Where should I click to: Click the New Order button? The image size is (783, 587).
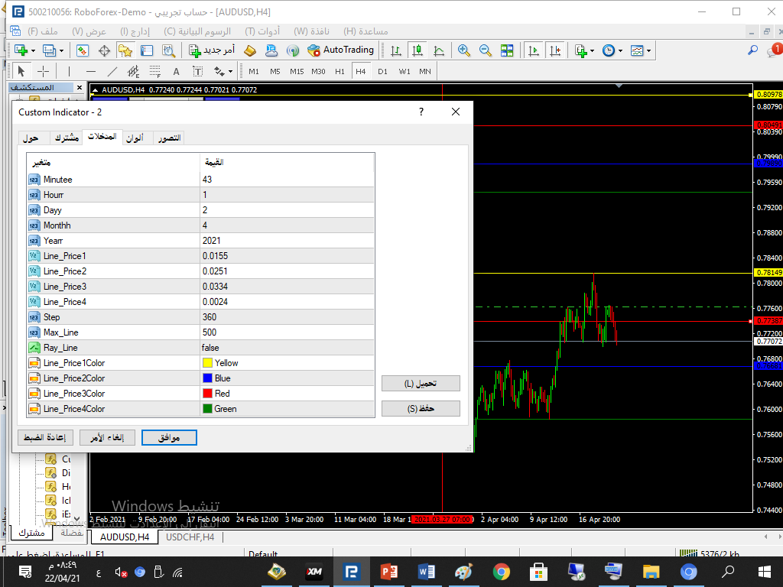[212, 50]
